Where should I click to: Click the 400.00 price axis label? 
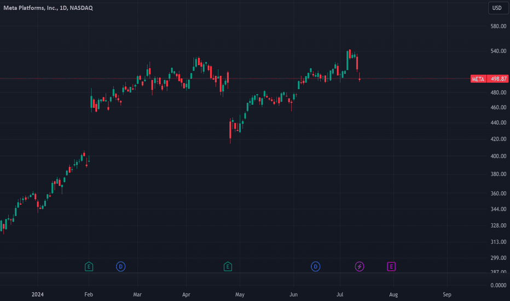499,156
